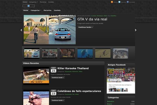
Task: Click the second friend avatar in Facebook widget
Action: (114, 90)
